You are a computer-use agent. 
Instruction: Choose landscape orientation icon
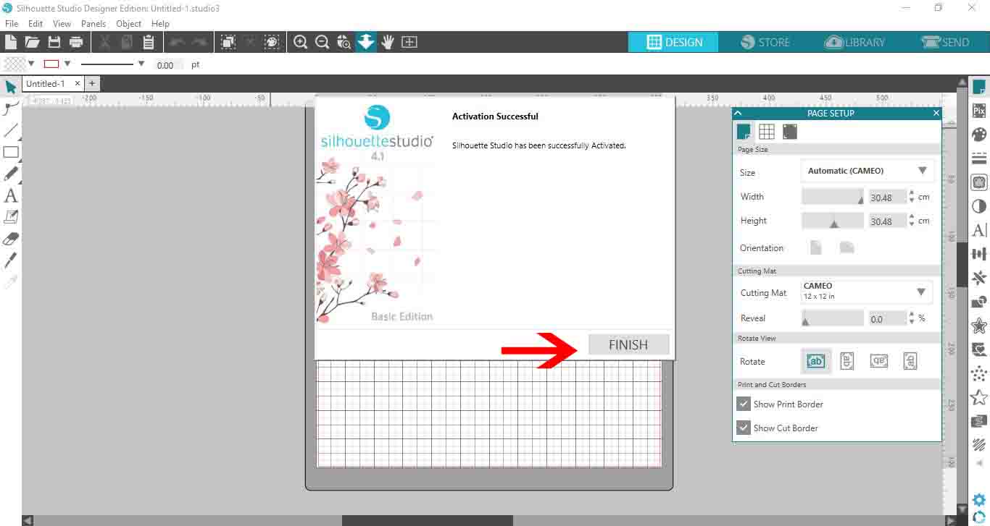point(847,247)
